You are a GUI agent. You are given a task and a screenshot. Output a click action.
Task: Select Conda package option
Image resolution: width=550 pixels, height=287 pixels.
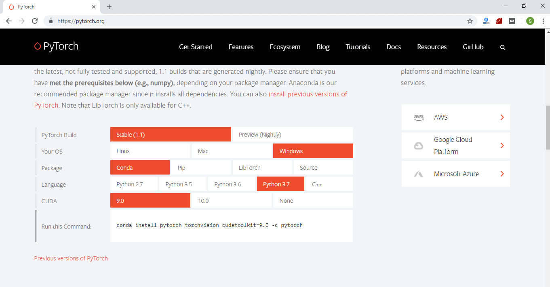point(140,168)
